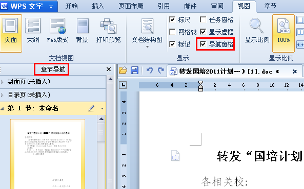This screenshot has width=304, height=189.
Task: Switch to 大纲 outline view
Action: 33,30
